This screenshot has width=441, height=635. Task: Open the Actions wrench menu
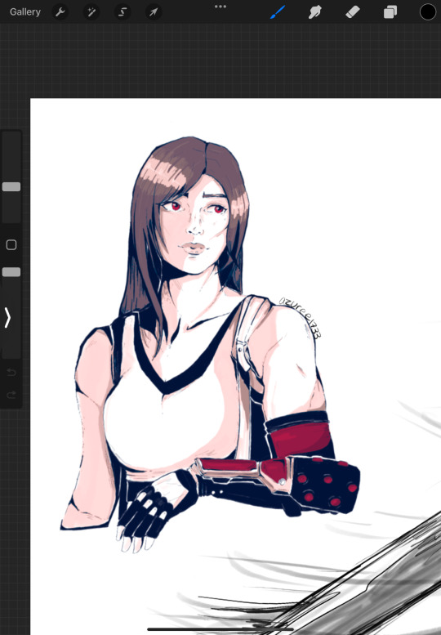pos(60,12)
